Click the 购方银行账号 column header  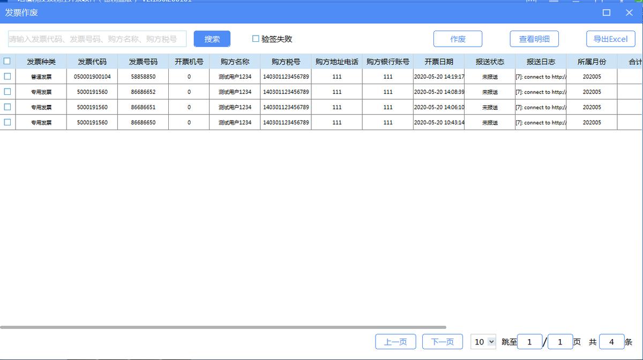pos(388,62)
